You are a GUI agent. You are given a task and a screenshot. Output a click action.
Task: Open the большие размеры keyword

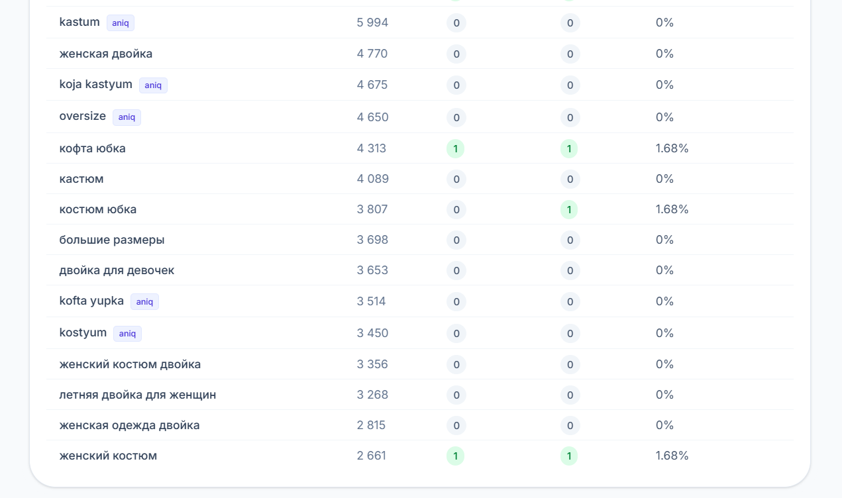click(112, 240)
